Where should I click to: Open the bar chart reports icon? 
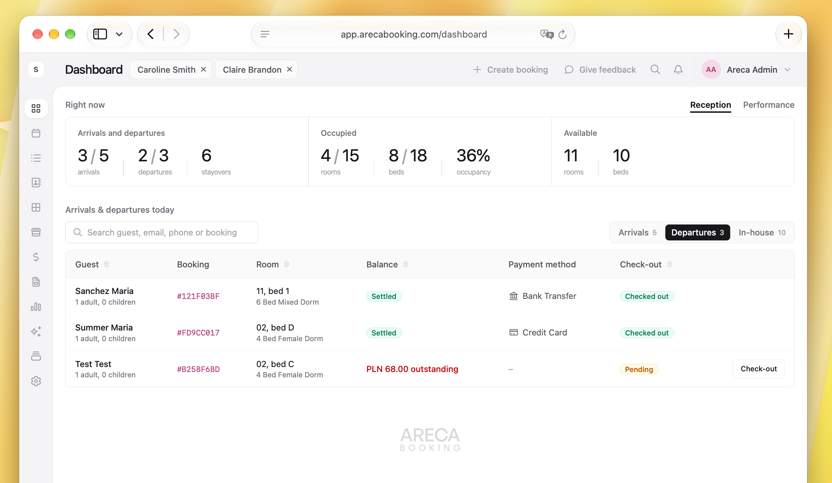pyautogui.click(x=36, y=307)
